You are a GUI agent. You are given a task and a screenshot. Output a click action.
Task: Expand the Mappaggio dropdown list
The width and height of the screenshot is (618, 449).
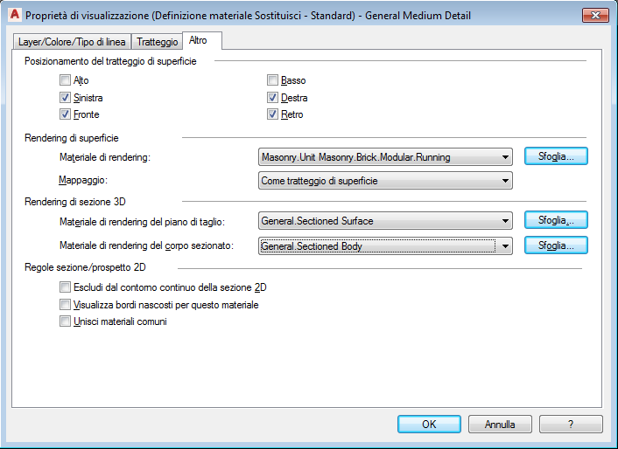(385, 181)
